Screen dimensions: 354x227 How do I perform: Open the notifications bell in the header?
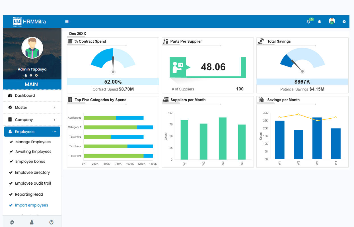pos(308,22)
